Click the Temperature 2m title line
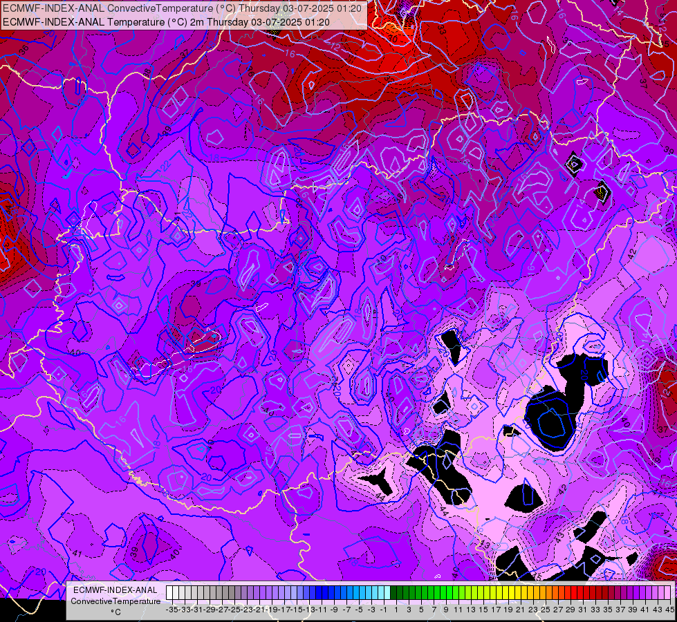677x622 pixels. (x=166, y=22)
